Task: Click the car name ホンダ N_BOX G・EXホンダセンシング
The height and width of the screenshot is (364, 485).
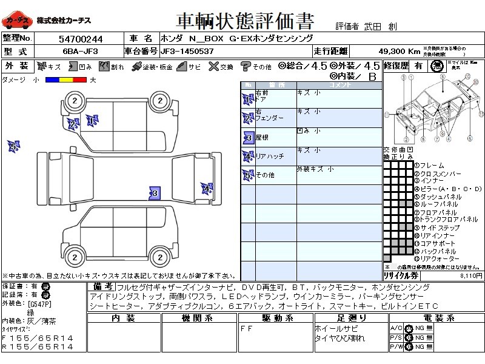Action: [x=236, y=39]
